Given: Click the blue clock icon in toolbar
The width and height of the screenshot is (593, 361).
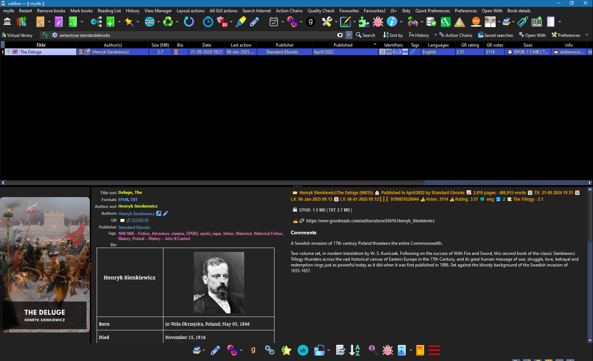Looking at the screenshot, I should pos(208,22).
